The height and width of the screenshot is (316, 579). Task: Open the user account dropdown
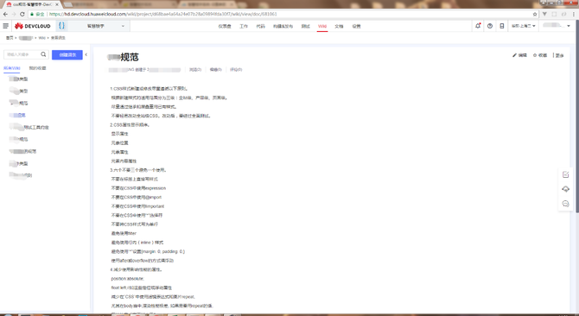[x=557, y=26]
